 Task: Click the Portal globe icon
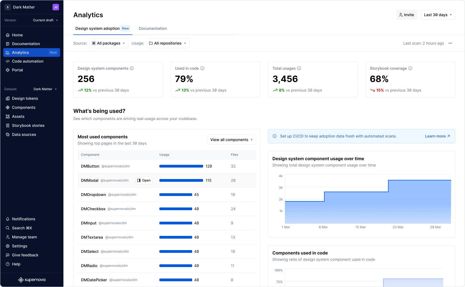(8, 70)
